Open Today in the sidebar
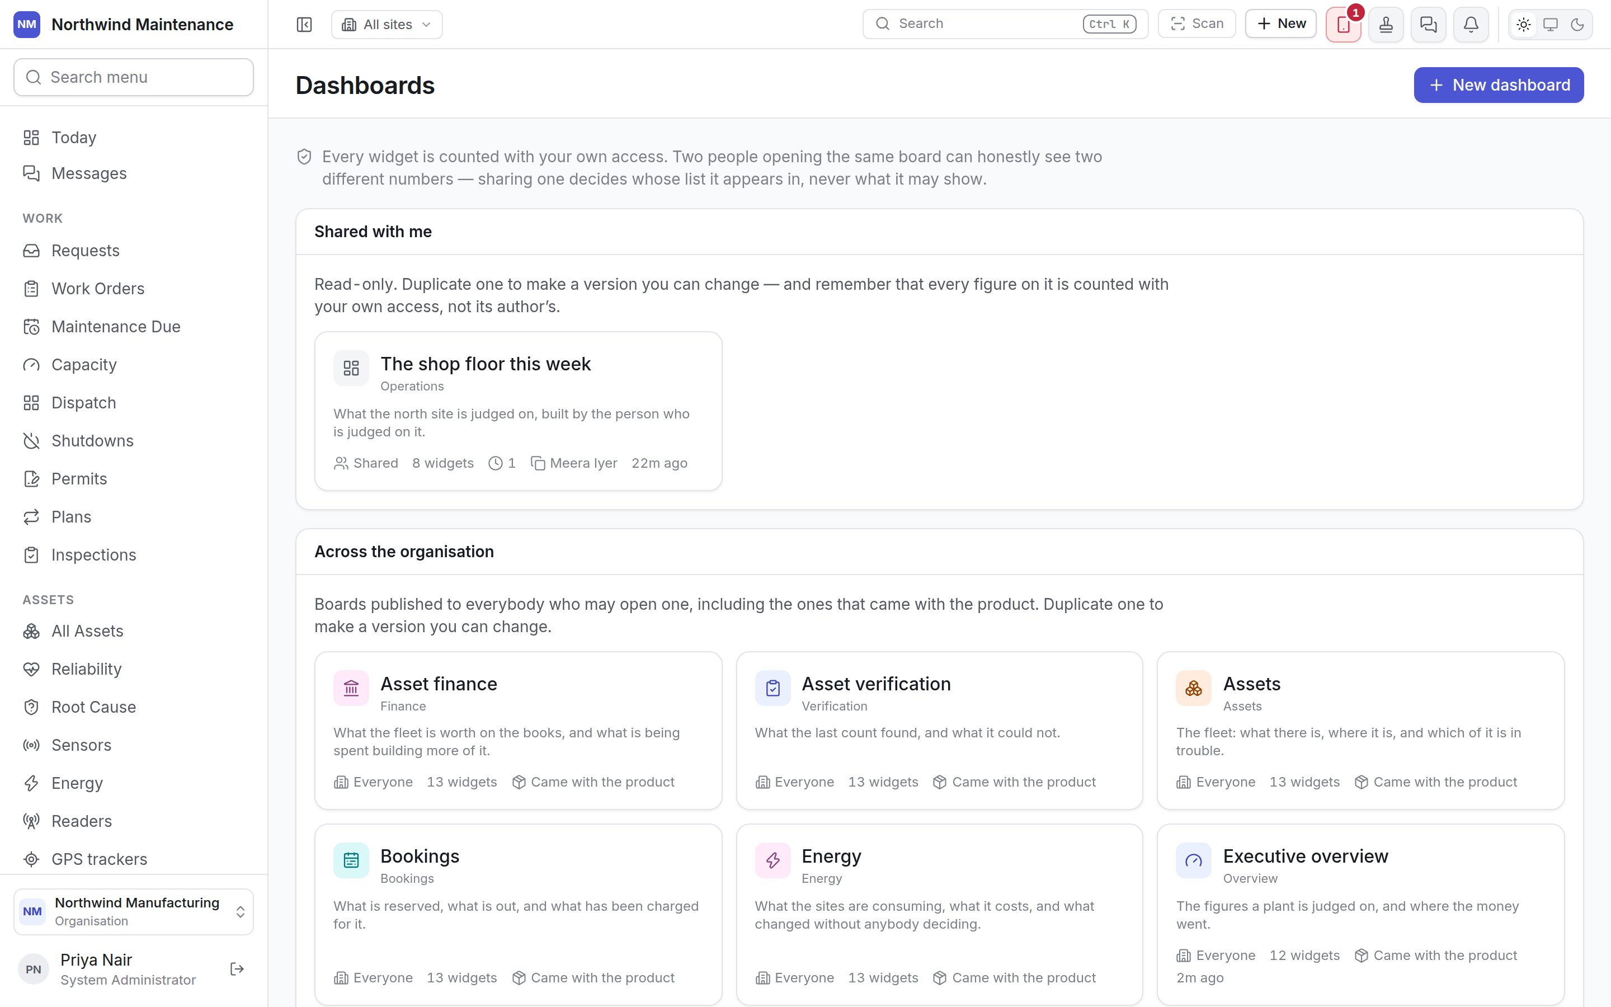The image size is (1611, 1007). (134, 137)
